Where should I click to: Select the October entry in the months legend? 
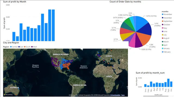point(166,25)
